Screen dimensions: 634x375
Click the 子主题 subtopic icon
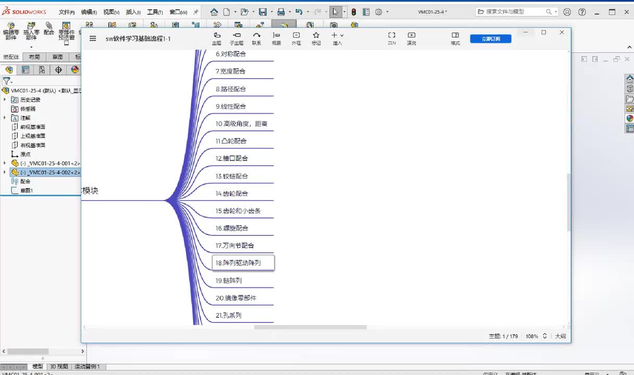coord(237,35)
